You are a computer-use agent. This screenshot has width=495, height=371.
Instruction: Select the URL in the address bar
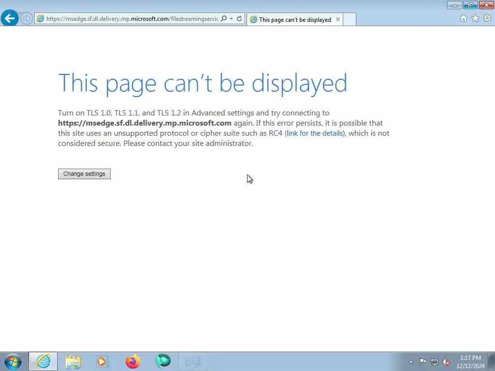pyautogui.click(x=132, y=19)
